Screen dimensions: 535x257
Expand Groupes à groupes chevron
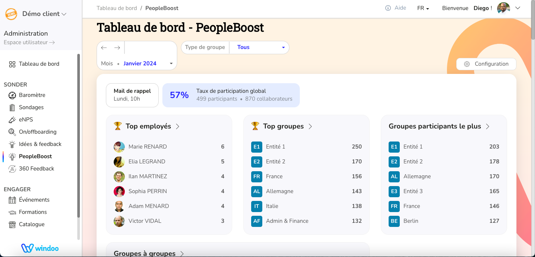pos(182,254)
